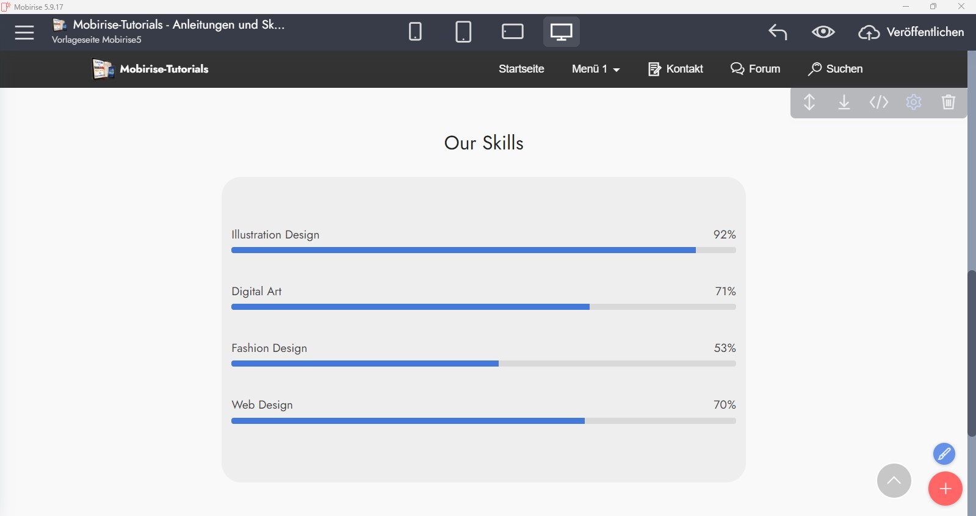This screenshot has height=516, width=976.
Task: Switch to tablet landscape view
Action: [512, 32]
